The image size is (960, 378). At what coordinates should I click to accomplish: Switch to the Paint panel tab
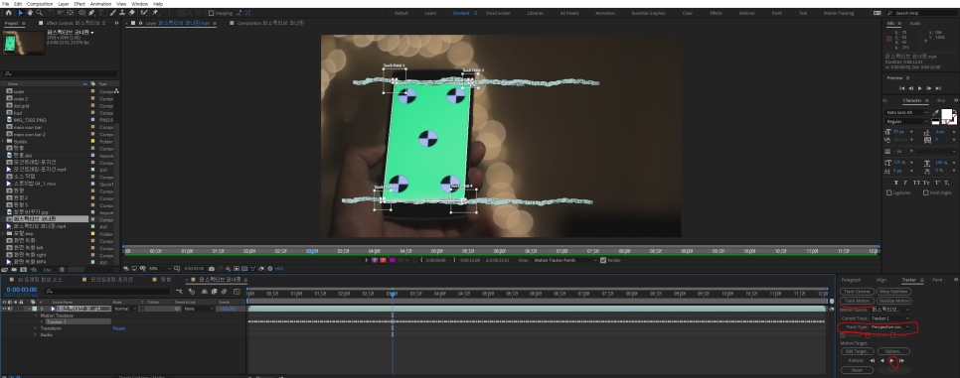click(x=937, y=280)
